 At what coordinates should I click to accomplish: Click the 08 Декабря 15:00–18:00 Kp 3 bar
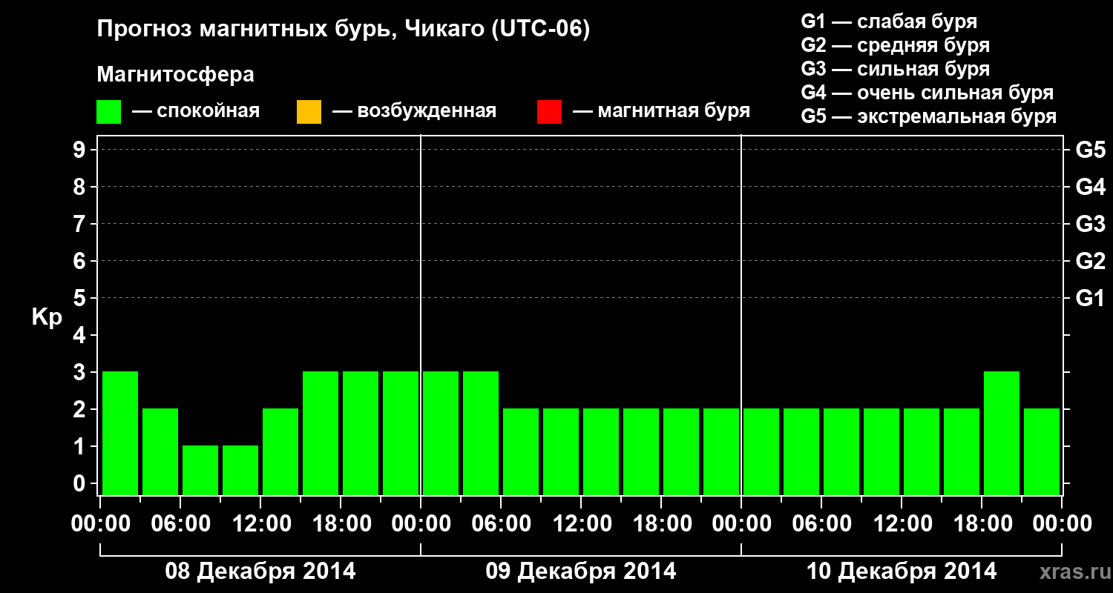[321, 433]
